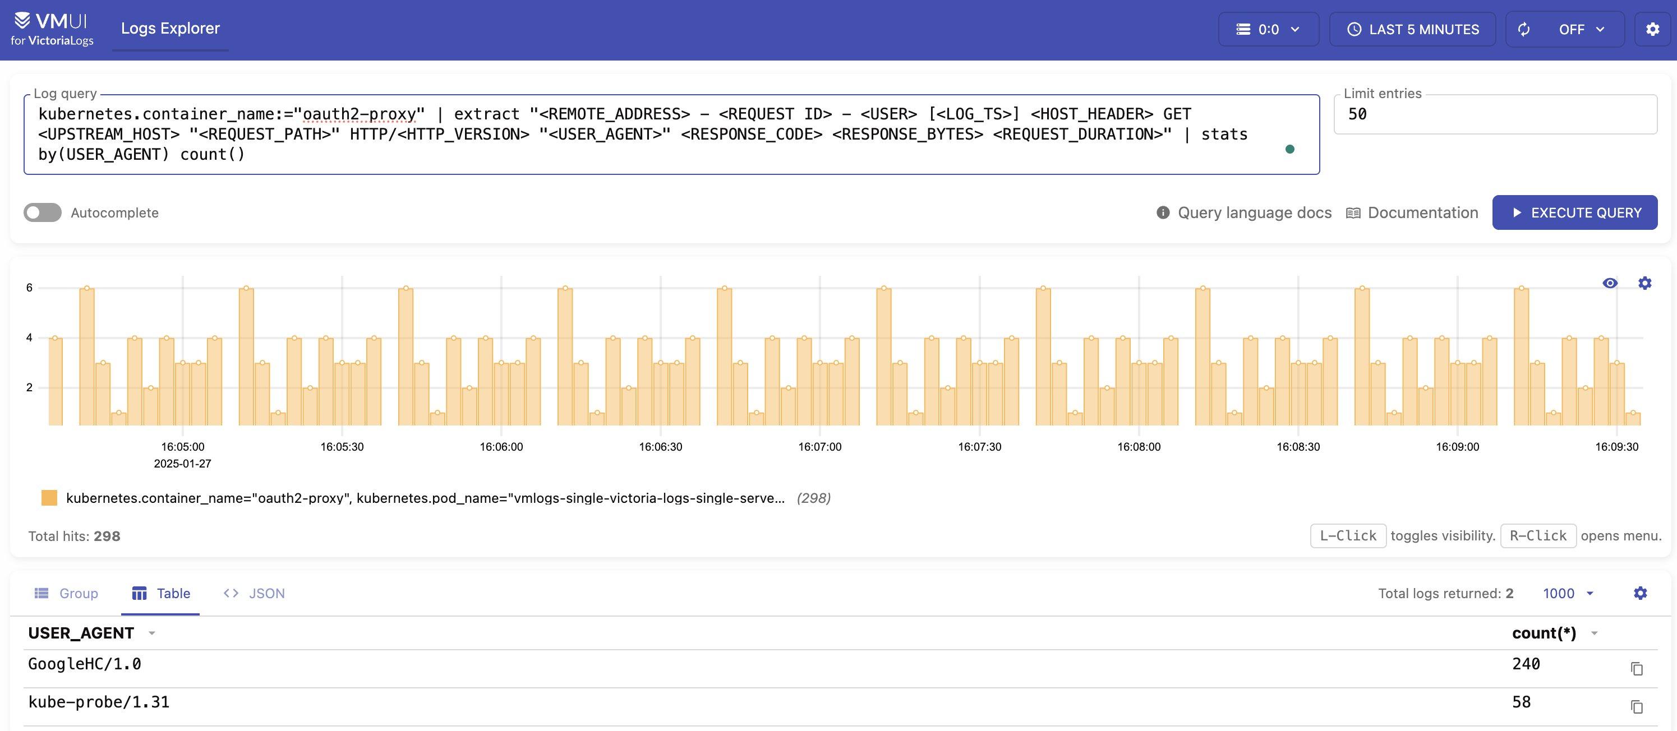Copy the GoogleHC/1.0 row

coord(1637,669)
